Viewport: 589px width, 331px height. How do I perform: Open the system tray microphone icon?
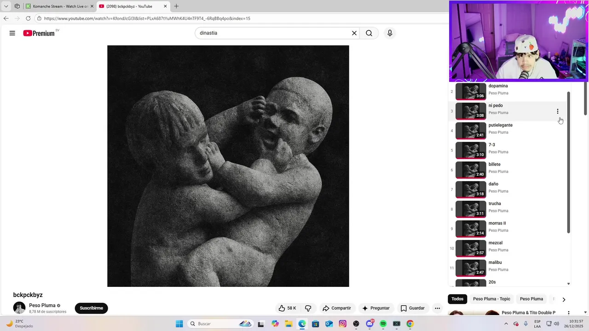coord(525,324)
